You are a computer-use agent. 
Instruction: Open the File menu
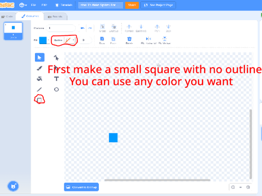click(33, 5)
